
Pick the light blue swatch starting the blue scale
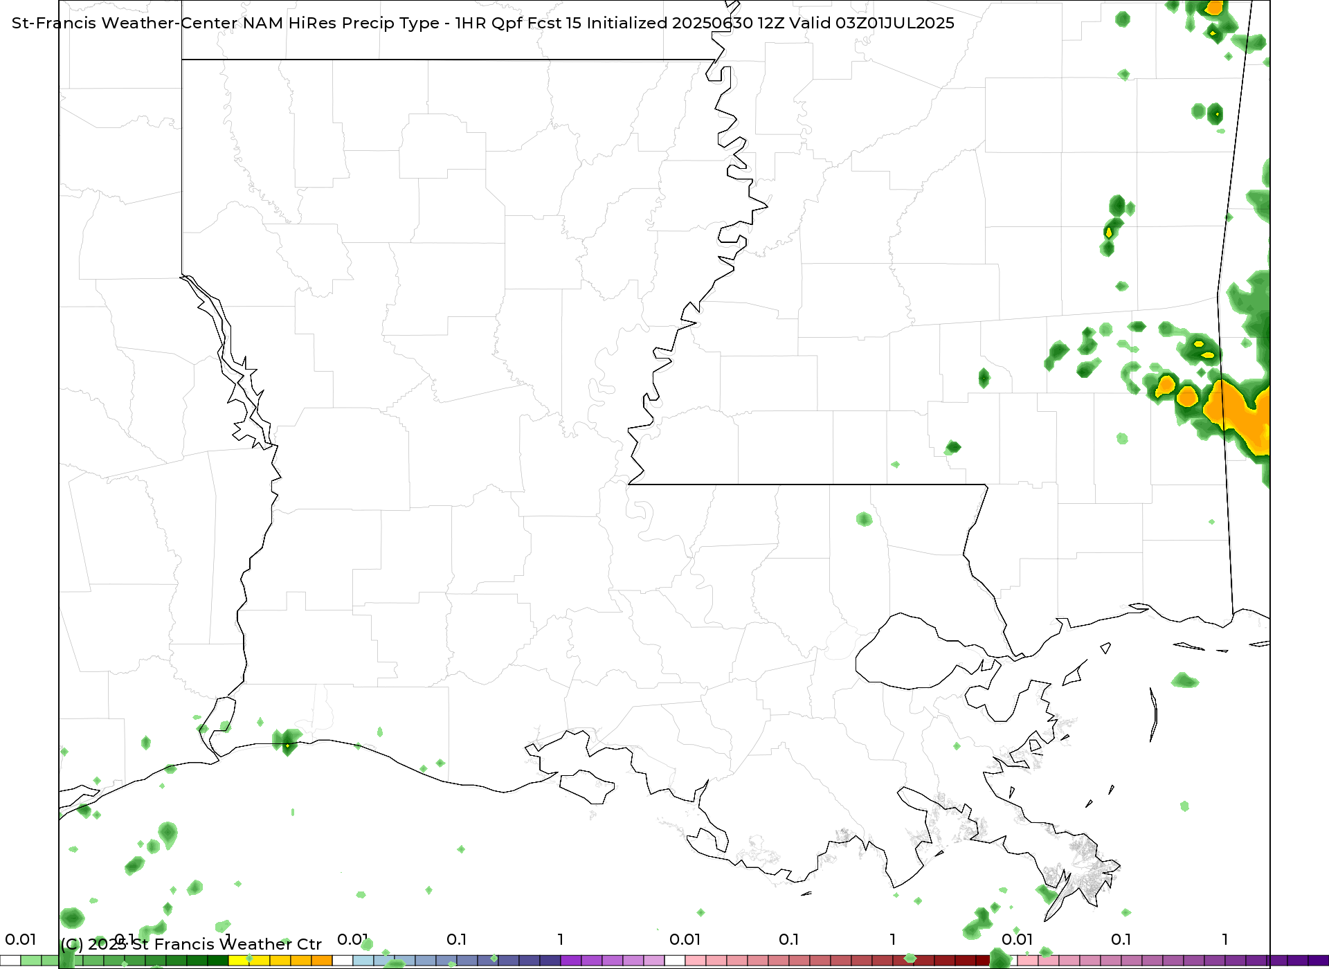click(363, 961)
